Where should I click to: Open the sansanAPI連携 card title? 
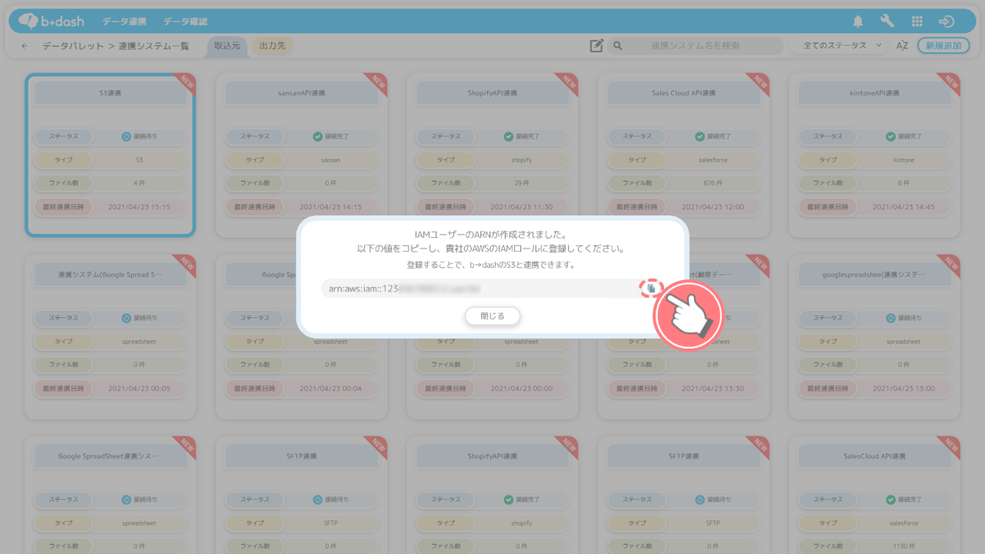(x=302, y=93)
